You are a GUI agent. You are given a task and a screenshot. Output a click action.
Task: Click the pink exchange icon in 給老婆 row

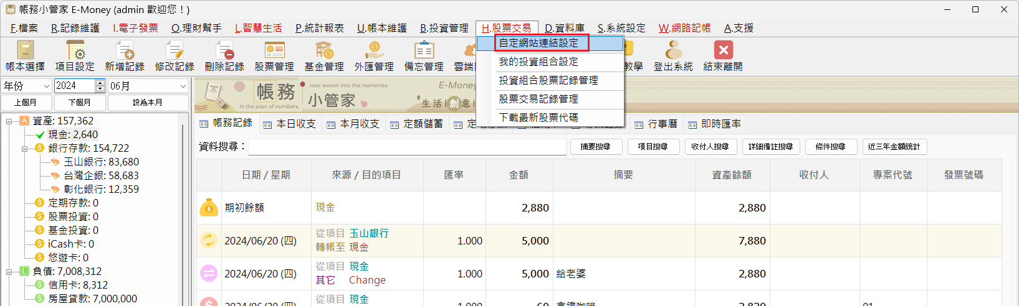[x=209, y=273]
